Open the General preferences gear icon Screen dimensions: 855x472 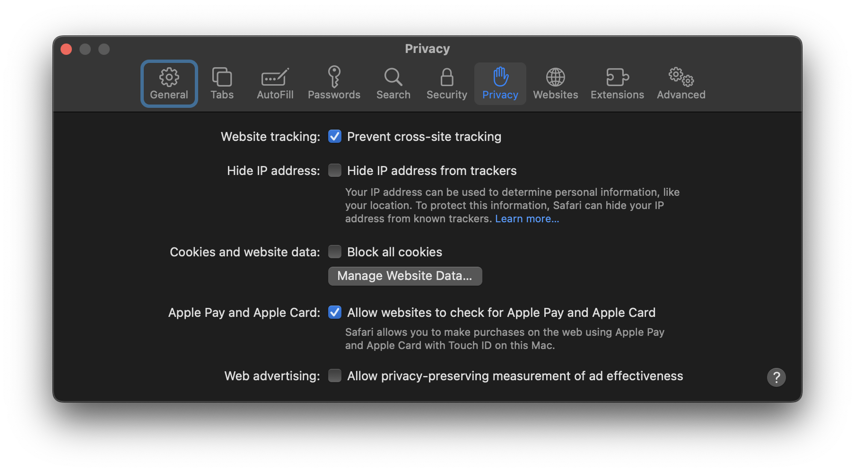(169, 84)
